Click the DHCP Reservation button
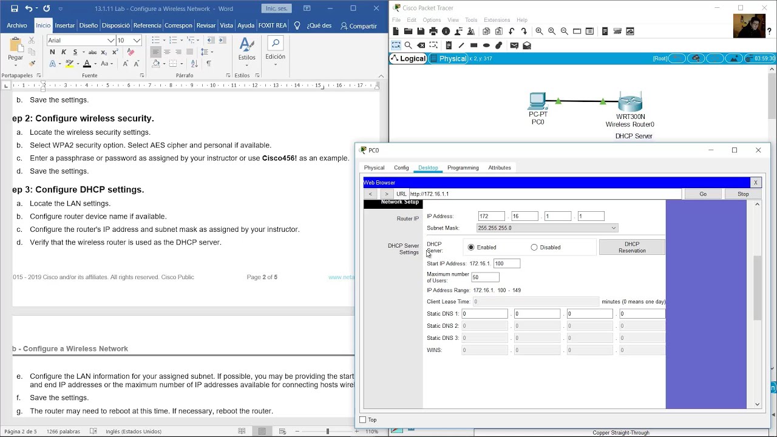 (632, 247)
